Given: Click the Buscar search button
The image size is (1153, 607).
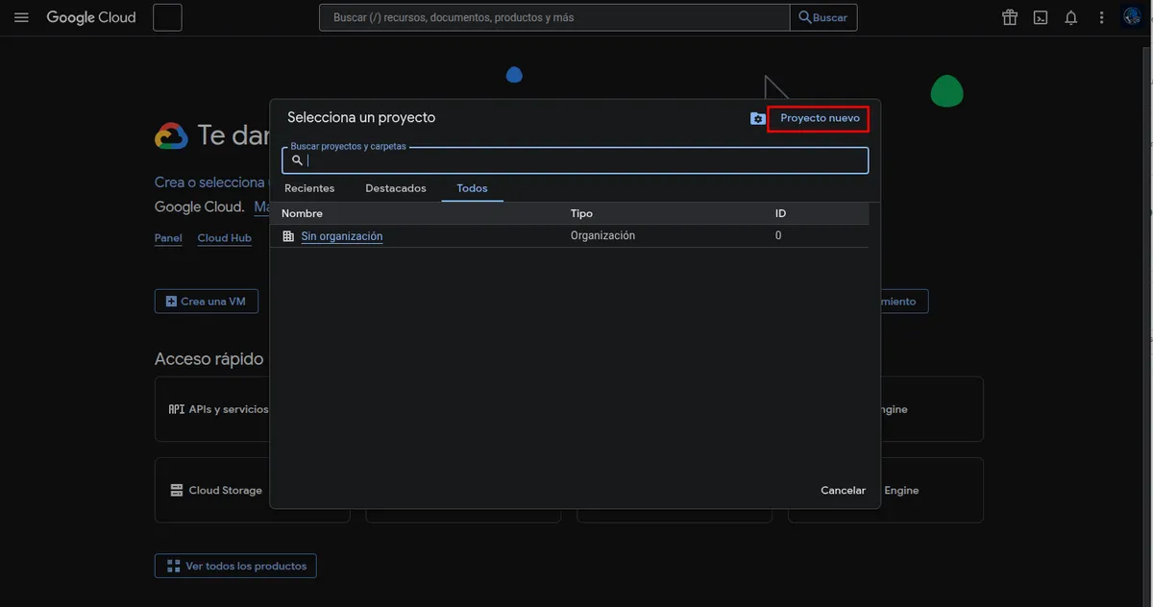Looking at the screenshot, I should point(823,17).
